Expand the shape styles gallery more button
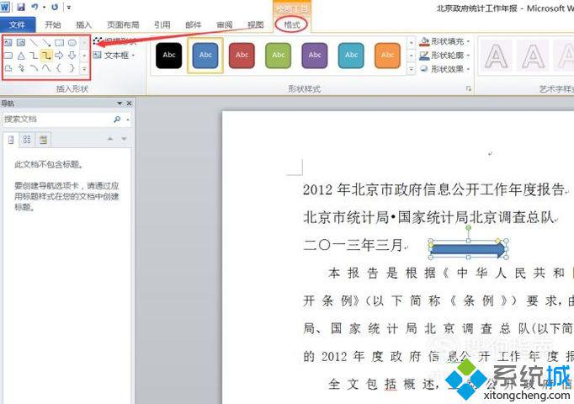Image resolution: width=574 pixels, height=404 pixels. [x=411, y=69]
